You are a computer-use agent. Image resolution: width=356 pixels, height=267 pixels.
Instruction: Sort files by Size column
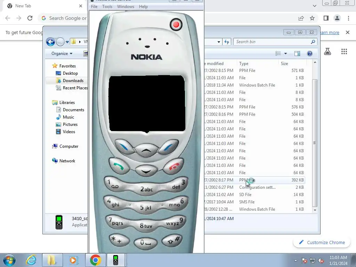point(292,64)
